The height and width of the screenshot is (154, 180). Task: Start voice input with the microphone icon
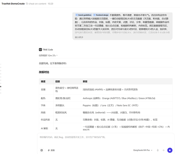coord(158,150)
